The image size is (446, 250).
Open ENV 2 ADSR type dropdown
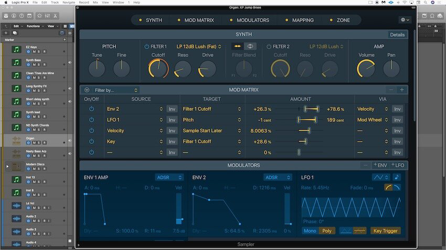tap(278, 177)
